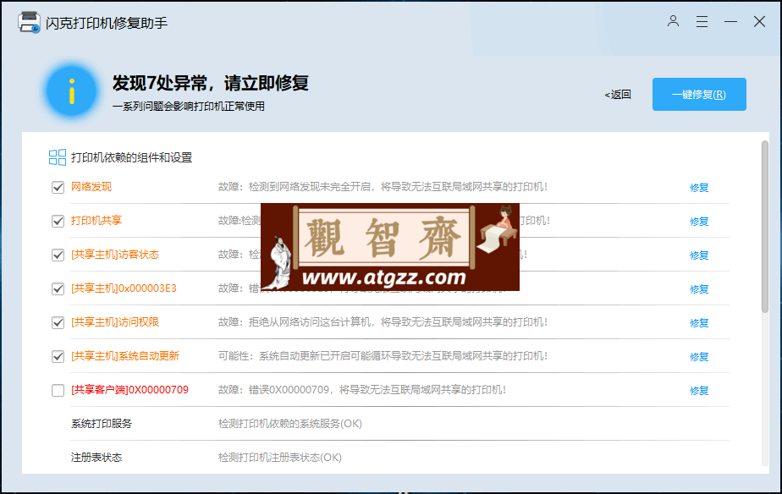Select the [共享客户端]0X00000709 label
782x494 pixels.
[x=129, y=390]
